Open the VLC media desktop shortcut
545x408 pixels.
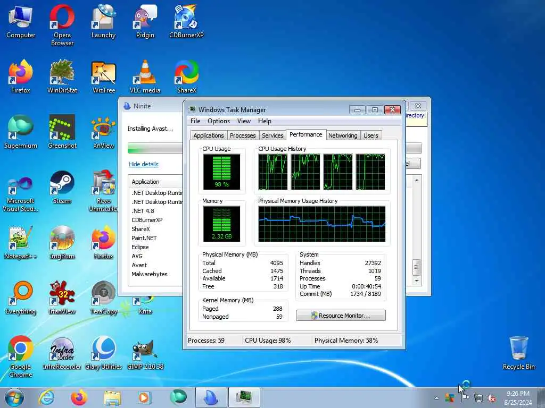pos(145,76)
